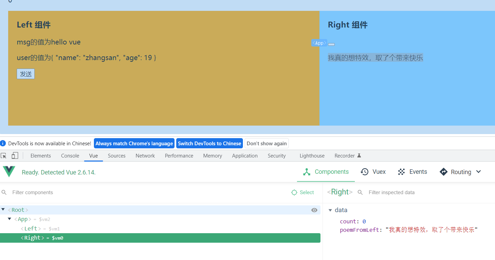Open the Performance tab
Image resolution: width=495 pixels, height=260 pixels.
point(179,155)
